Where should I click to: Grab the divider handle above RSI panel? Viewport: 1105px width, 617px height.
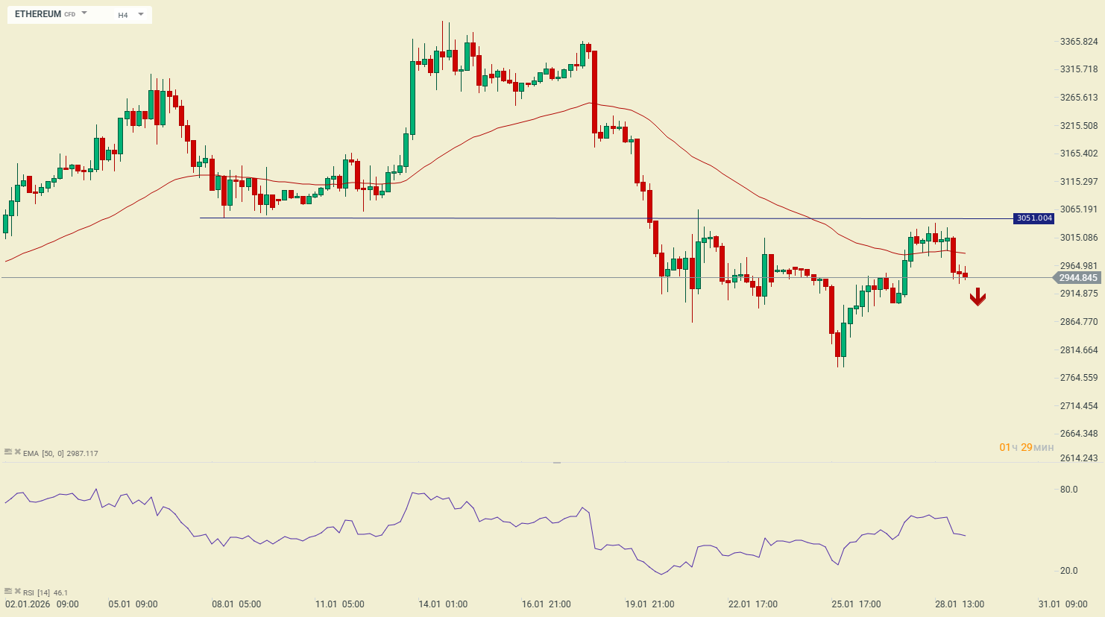coord(556,463)
